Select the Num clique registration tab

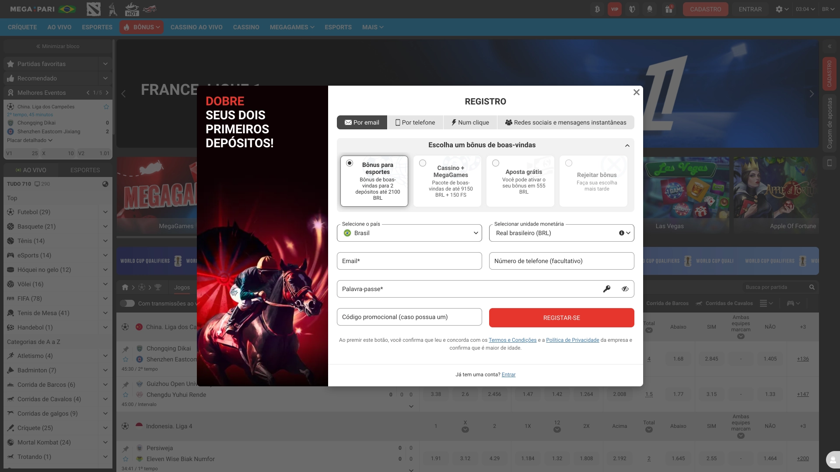(x=470, y=122)
